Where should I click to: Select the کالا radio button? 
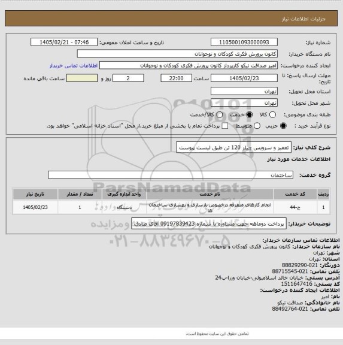coord(272,114)
